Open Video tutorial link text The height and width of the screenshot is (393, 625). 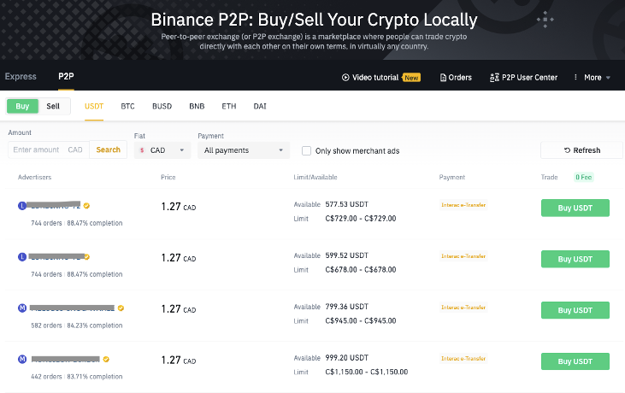click(375, 78)
